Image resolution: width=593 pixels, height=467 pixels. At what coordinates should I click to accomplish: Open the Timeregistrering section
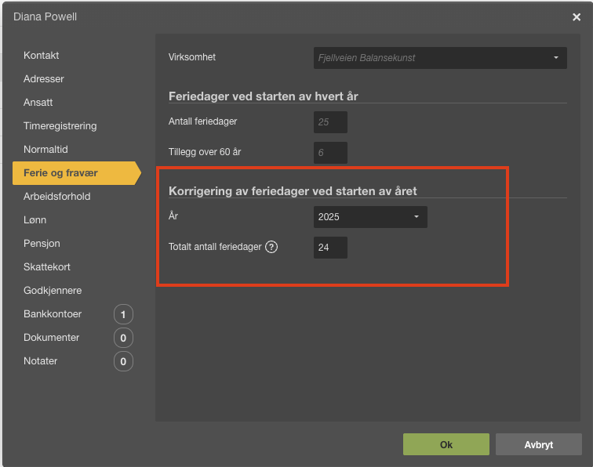tap(60, 126)
